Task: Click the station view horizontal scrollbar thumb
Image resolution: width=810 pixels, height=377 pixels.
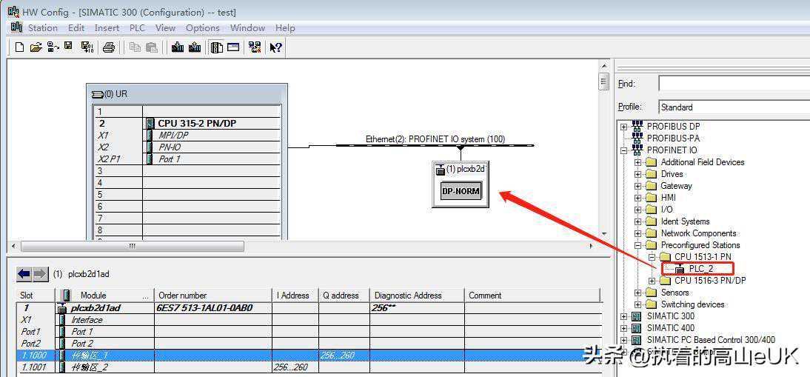Action: tap(133, 247)
